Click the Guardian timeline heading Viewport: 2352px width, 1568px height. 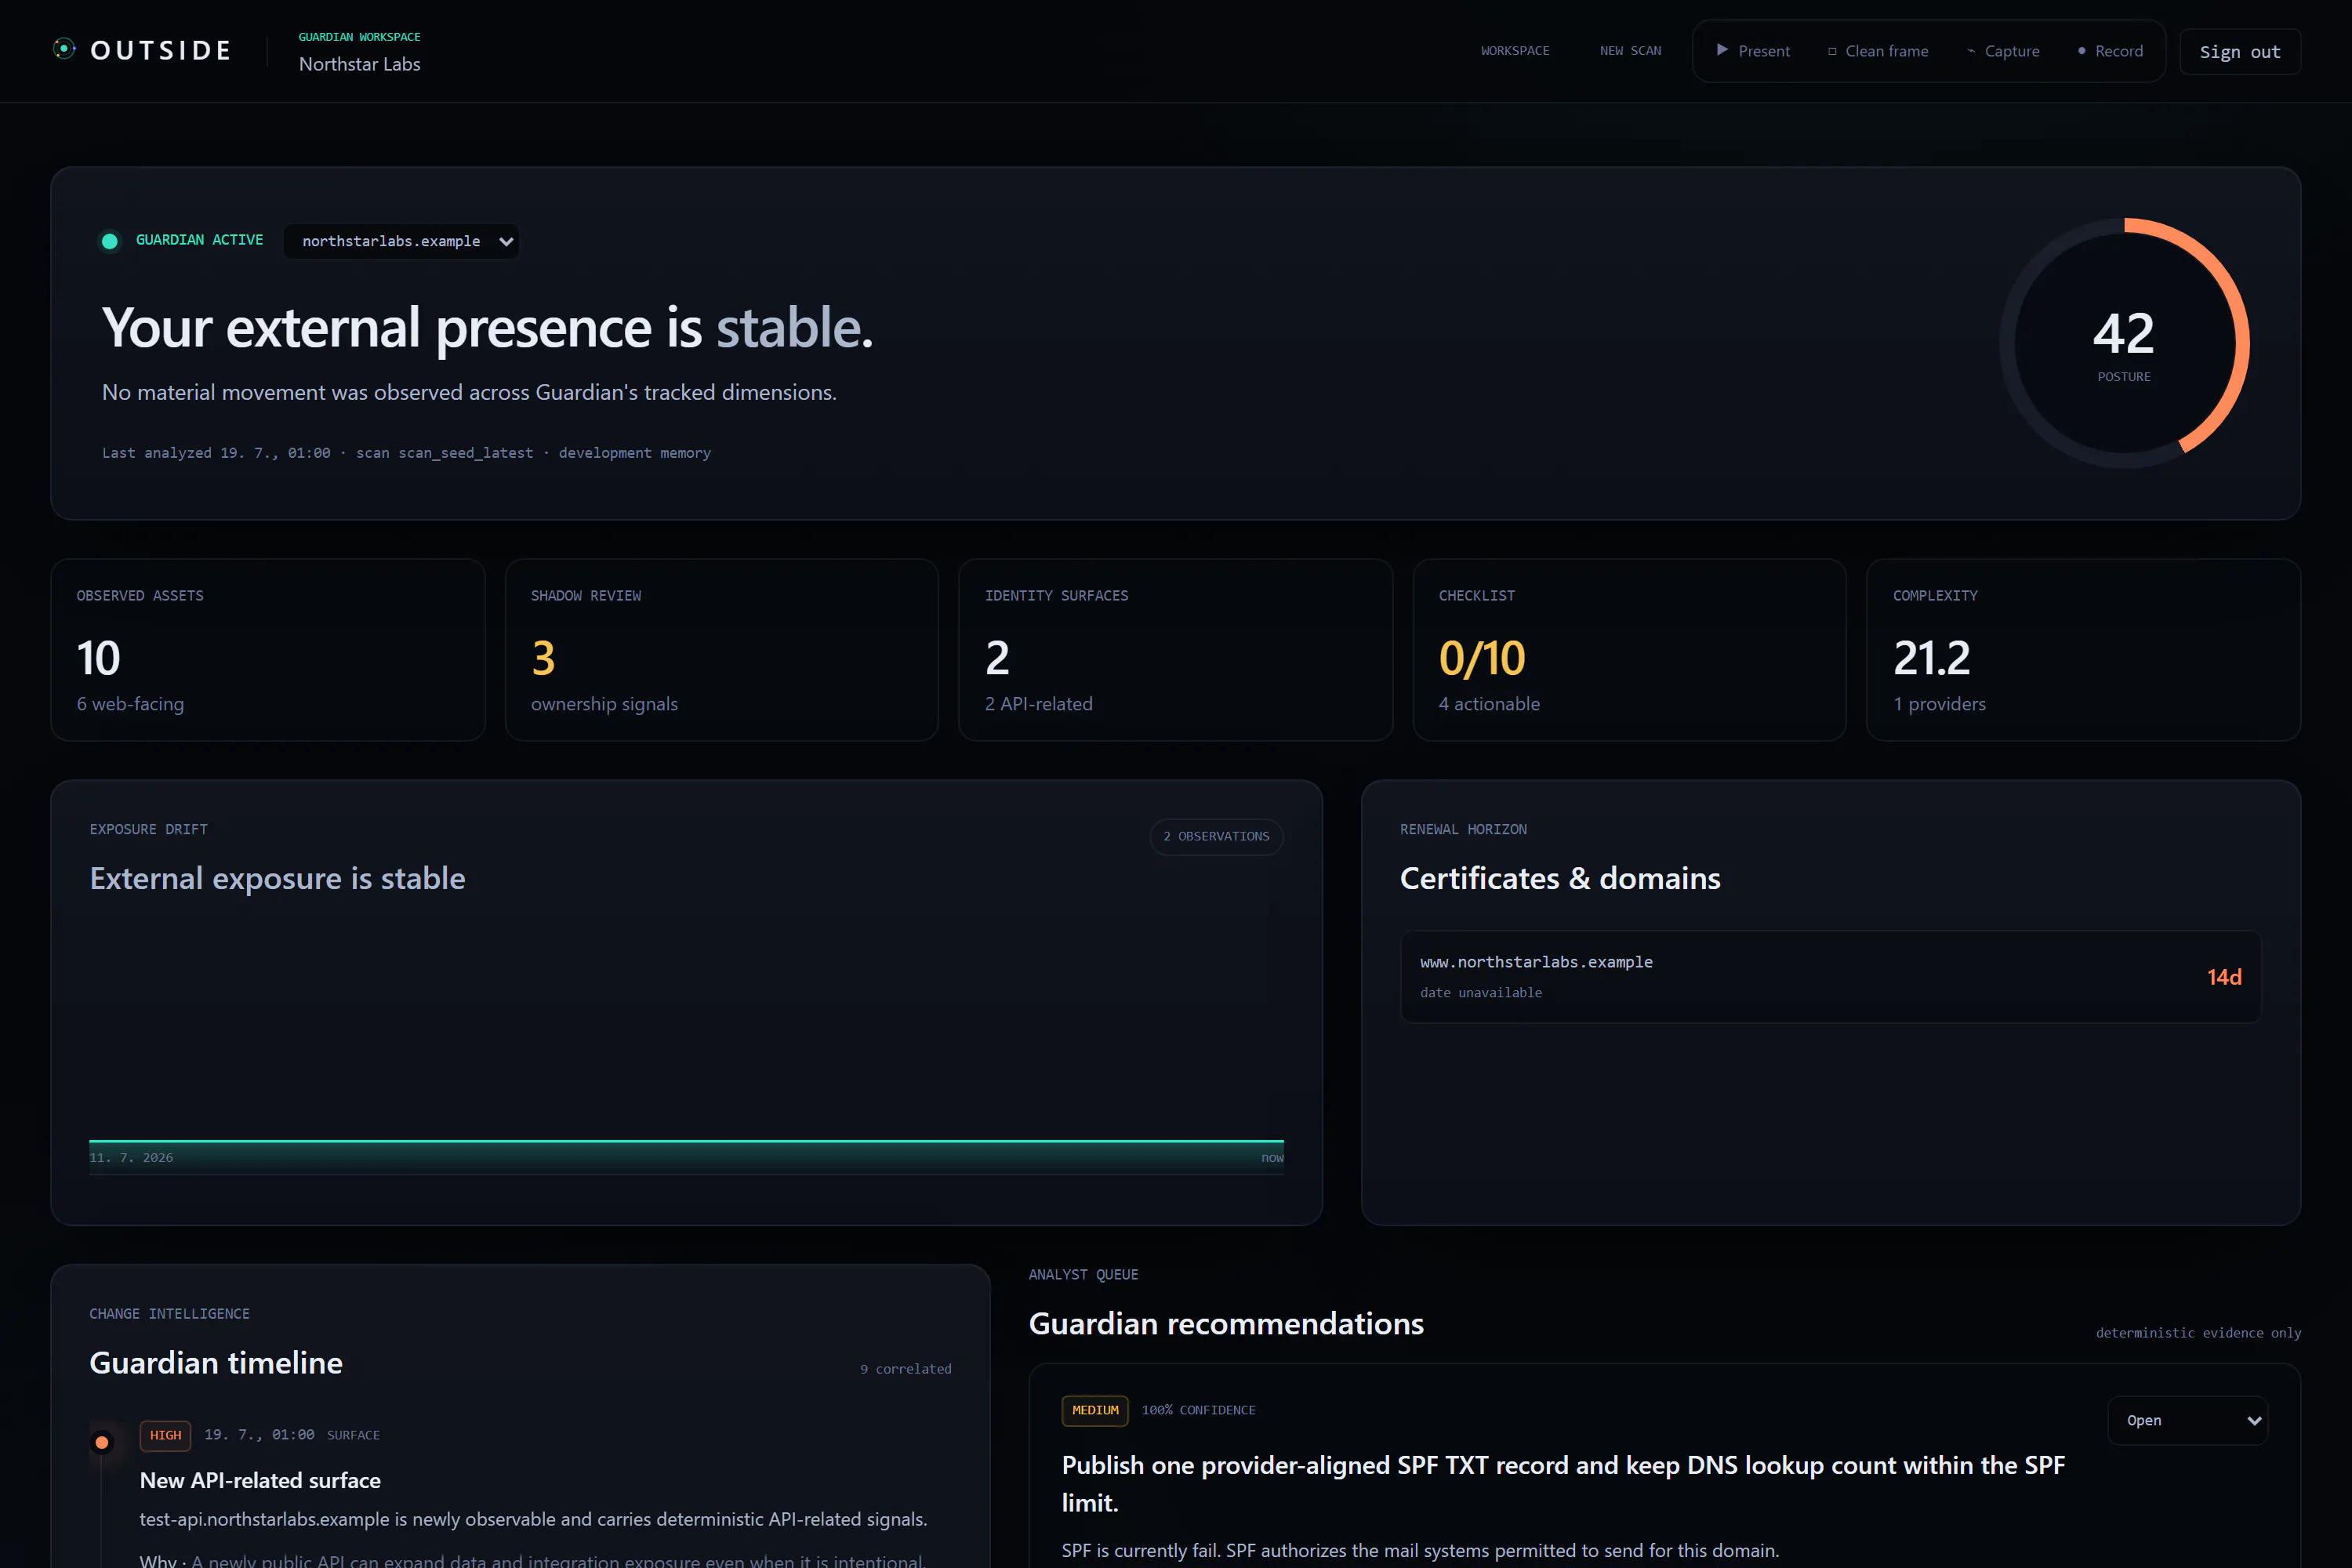(x=216, y=1363)
